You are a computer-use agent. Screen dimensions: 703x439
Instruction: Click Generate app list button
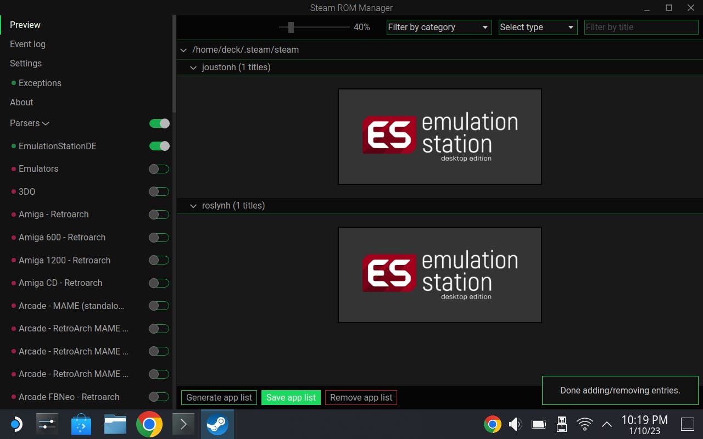point(219,397)
